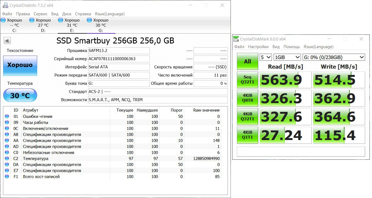Click the Raw-значения column header
The width and height of the screenshot is (372, 198).
click(206, 110)
